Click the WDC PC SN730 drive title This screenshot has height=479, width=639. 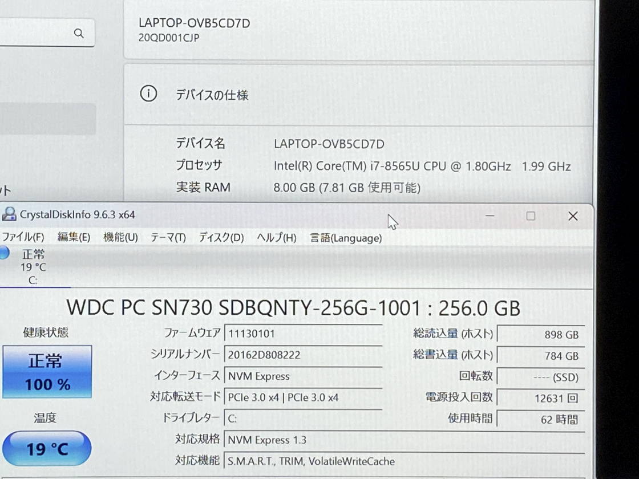tap(293, 308)
